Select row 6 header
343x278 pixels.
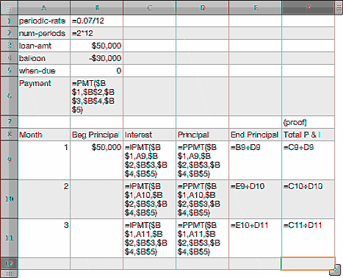click(9, 96)
